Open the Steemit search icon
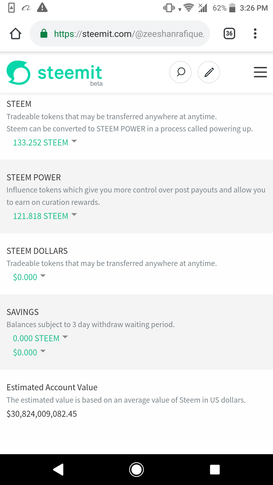The width and height of the screenshot is (273, 485). pyautogui.click(x=180, y=72)
